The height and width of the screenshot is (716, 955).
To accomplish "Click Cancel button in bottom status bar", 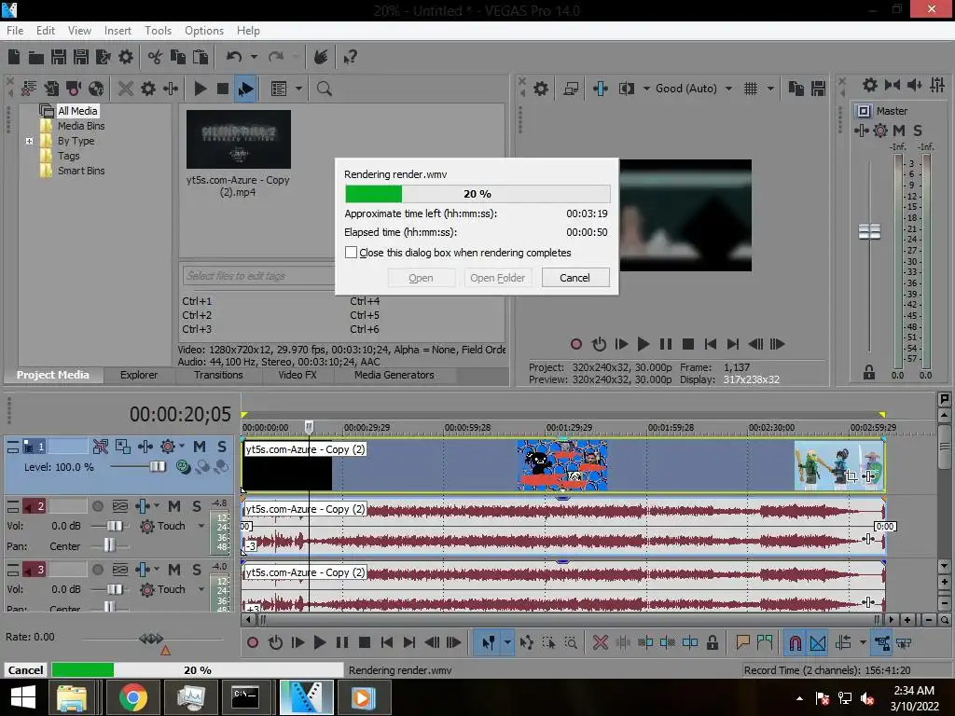I will 25,669.
